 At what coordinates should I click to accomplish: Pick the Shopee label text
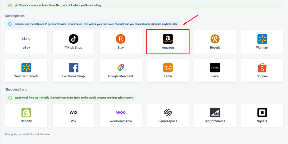262,76
